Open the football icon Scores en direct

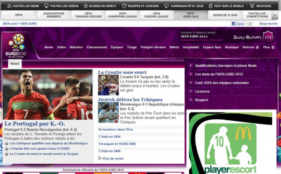[86, 6]
